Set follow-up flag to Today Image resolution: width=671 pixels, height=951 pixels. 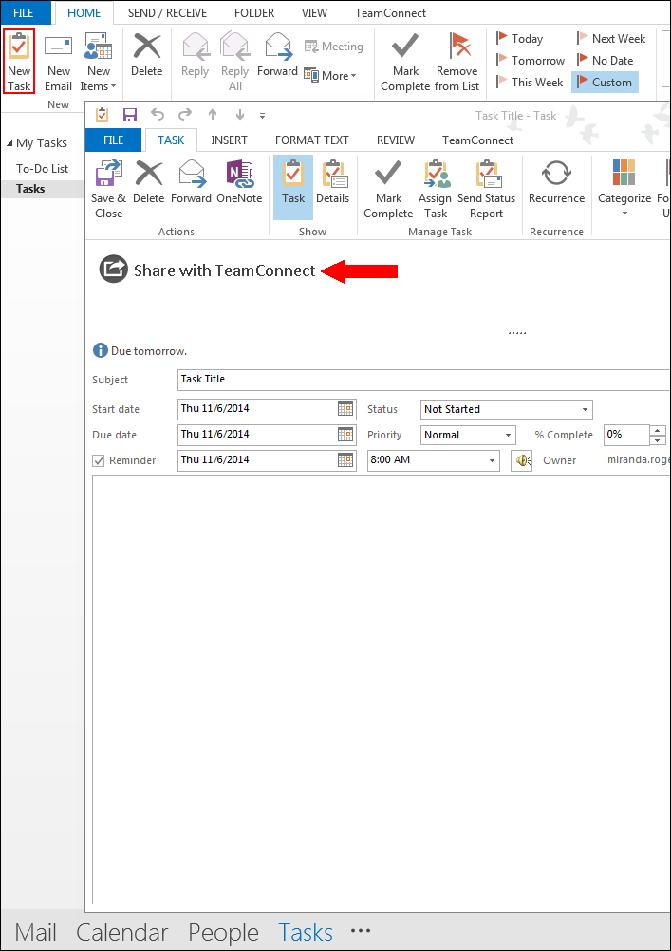point(520,39)
